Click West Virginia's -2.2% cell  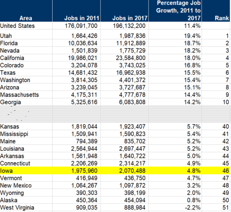pos(175,208)
